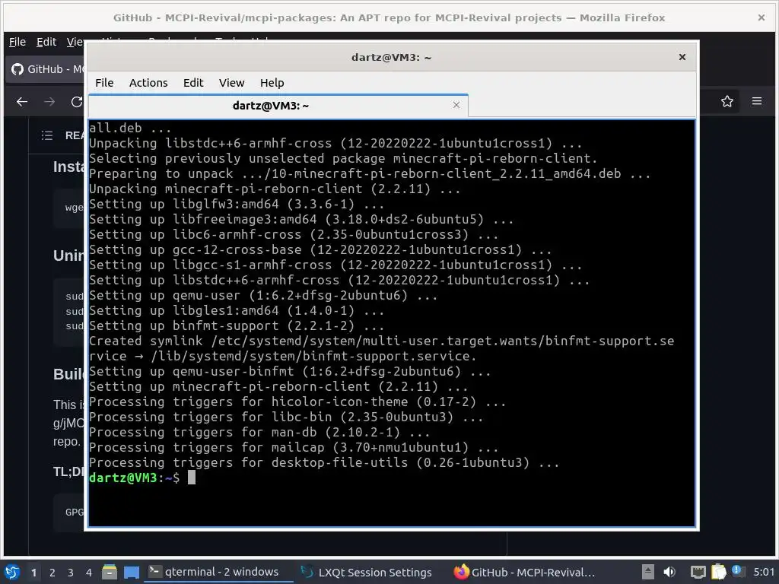Go forward in Firefox
The image size is (779, 584).
pos(49,102)
